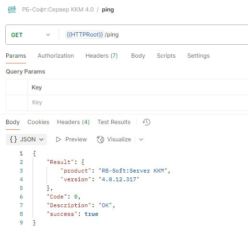Click the HTTP request icon
This screenshot has height=237, width=248.
tap(12, 10)
